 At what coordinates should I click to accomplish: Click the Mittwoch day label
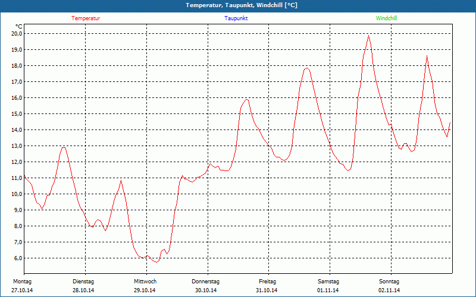(x=145, y=282)
